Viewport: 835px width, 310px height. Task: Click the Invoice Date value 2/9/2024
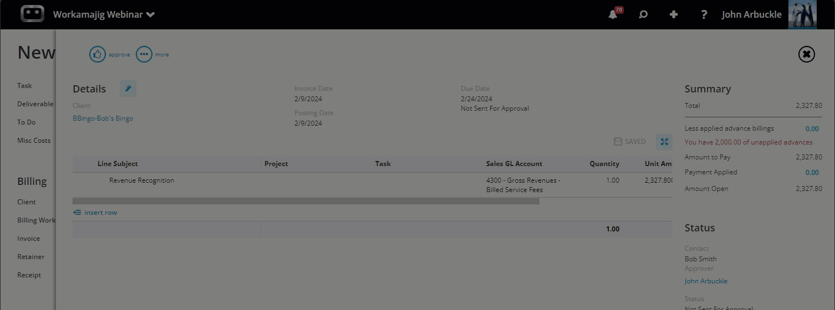(308, 99)
